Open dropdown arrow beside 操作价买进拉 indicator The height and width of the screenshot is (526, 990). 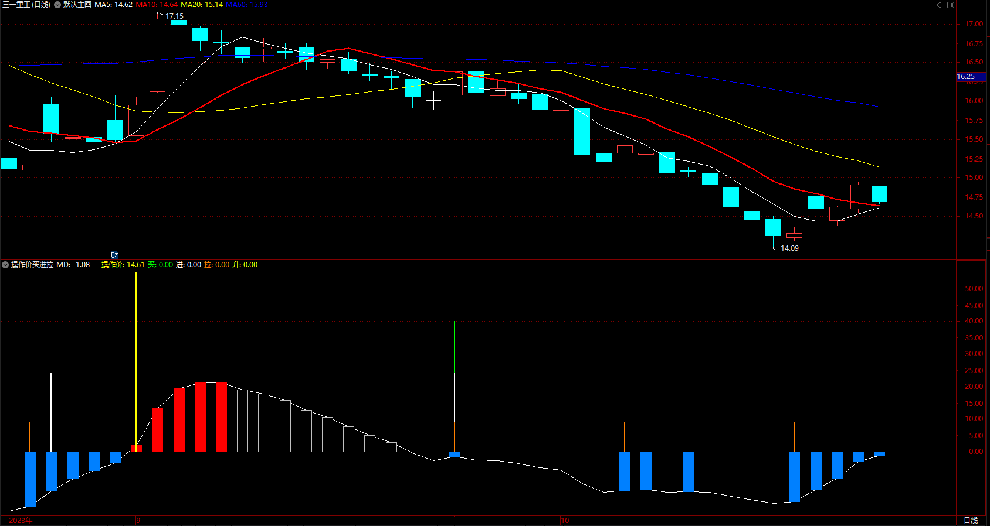tap(5, 265)
